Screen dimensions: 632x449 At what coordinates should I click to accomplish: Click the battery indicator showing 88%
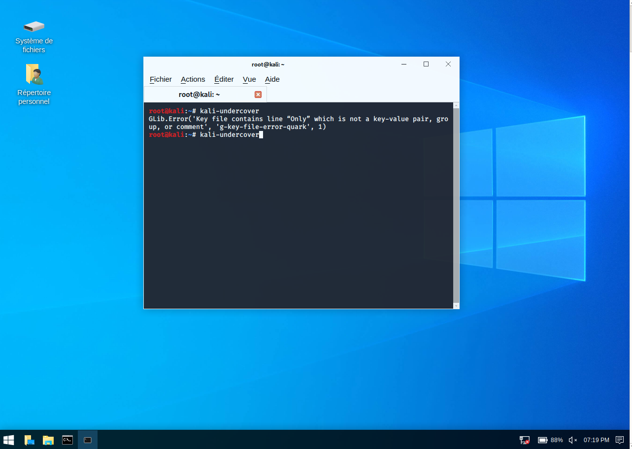click(x=550, y=440)
